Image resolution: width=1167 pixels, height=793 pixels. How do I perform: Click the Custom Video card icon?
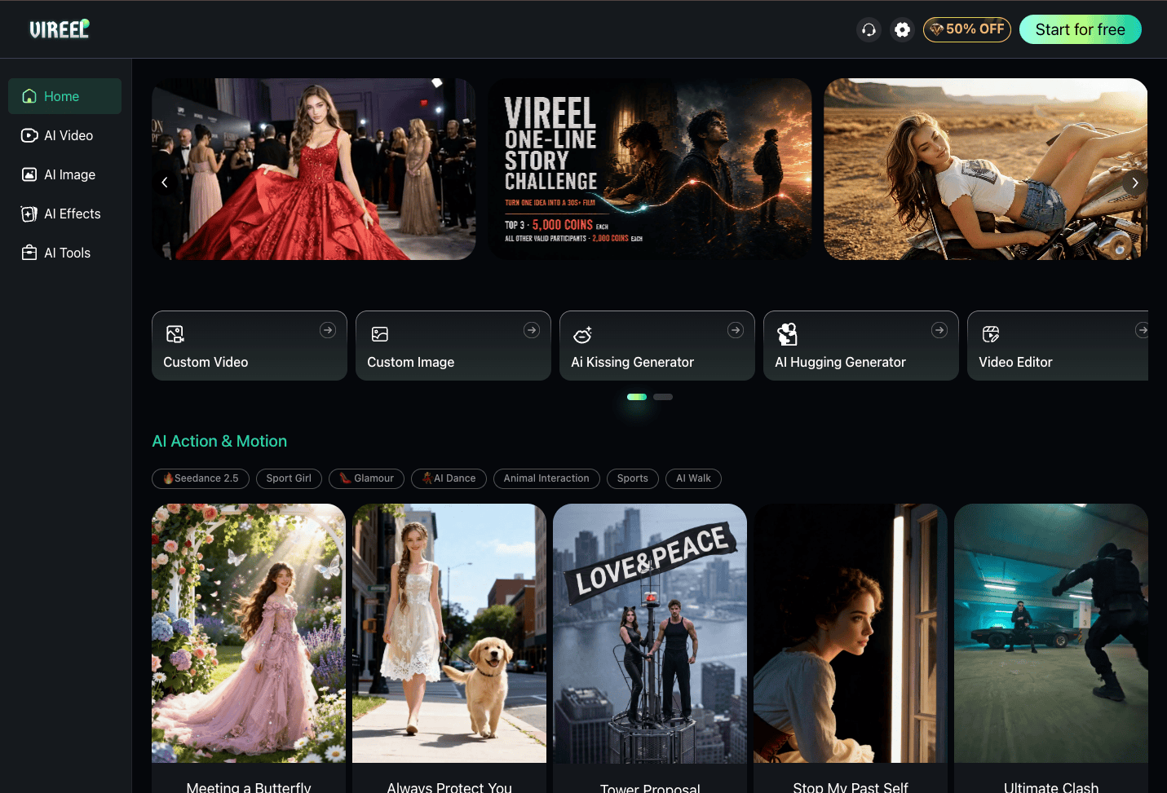(x=175, y=334)
